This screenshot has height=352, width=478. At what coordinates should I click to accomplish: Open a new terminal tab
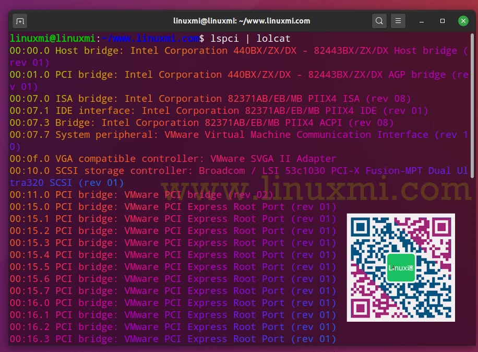click(20, 21)
